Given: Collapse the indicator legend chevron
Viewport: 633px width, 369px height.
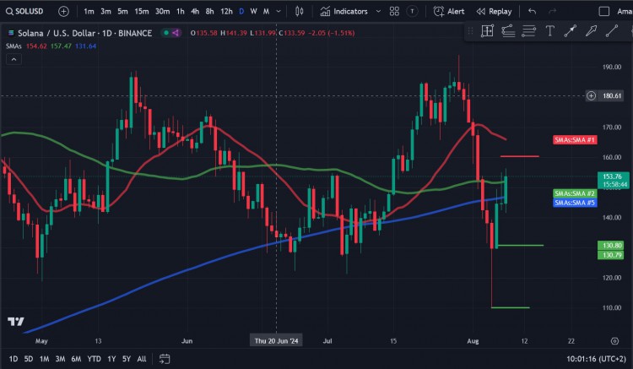Looking at the screenshot, I should (14, 59).
